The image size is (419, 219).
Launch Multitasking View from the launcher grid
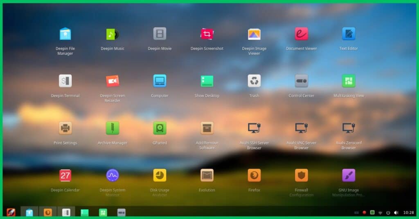click(349, 81)
